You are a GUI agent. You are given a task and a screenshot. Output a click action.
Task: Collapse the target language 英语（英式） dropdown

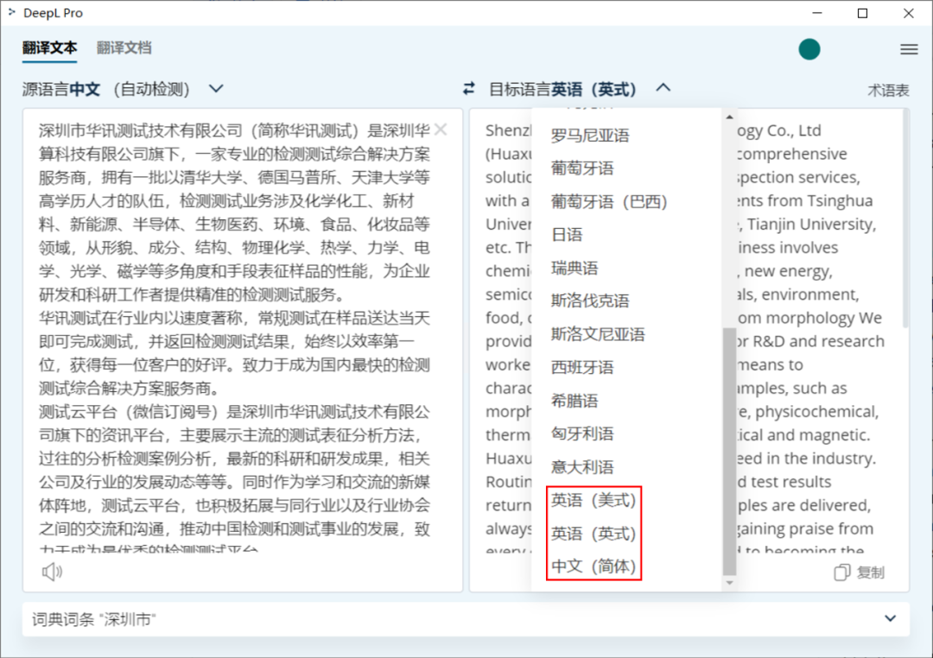(581, 89)
